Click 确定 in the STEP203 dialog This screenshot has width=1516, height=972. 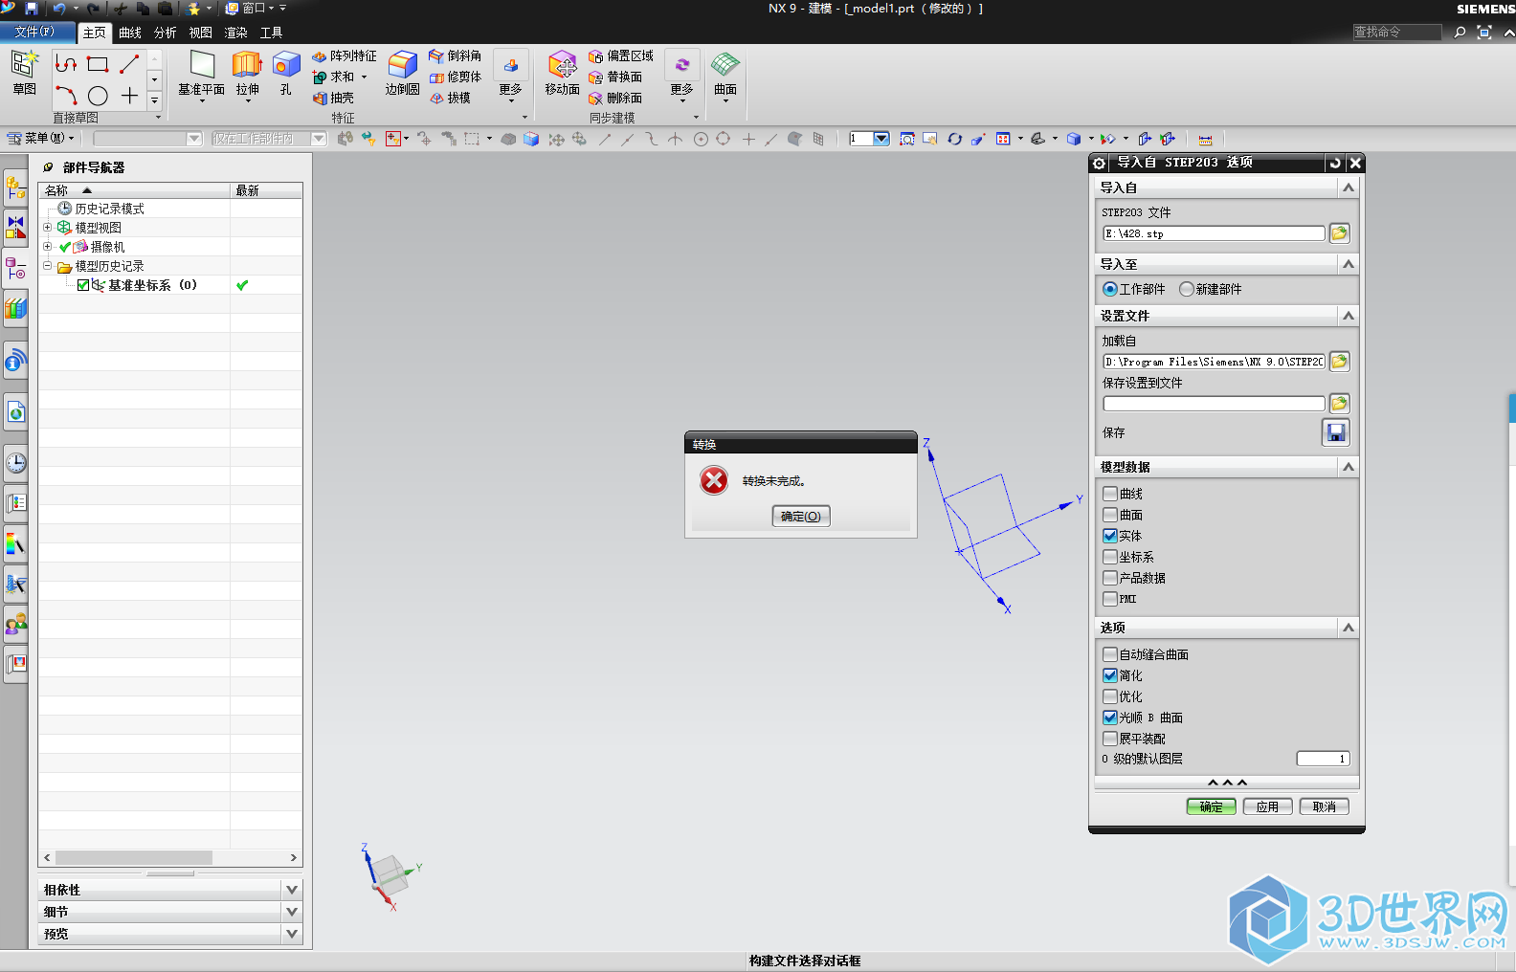pos(1211,806)
